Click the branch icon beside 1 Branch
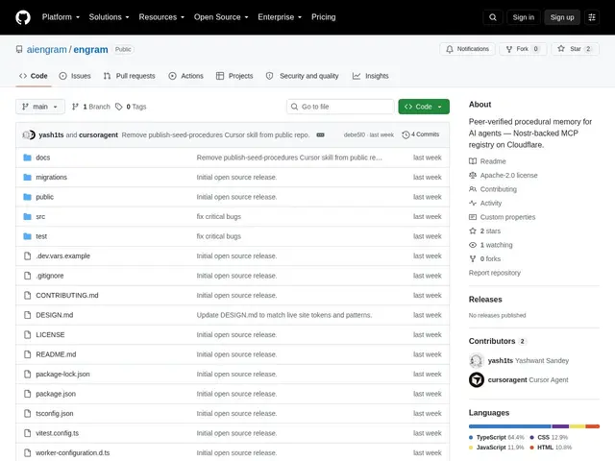 pos(75,107)
